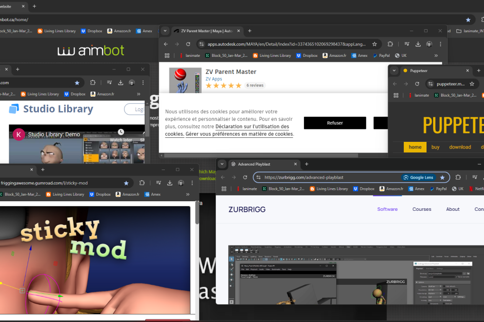
Task: Open extensions icon in gumroad window
Action: pyautogui.click(x=142, y=183)
